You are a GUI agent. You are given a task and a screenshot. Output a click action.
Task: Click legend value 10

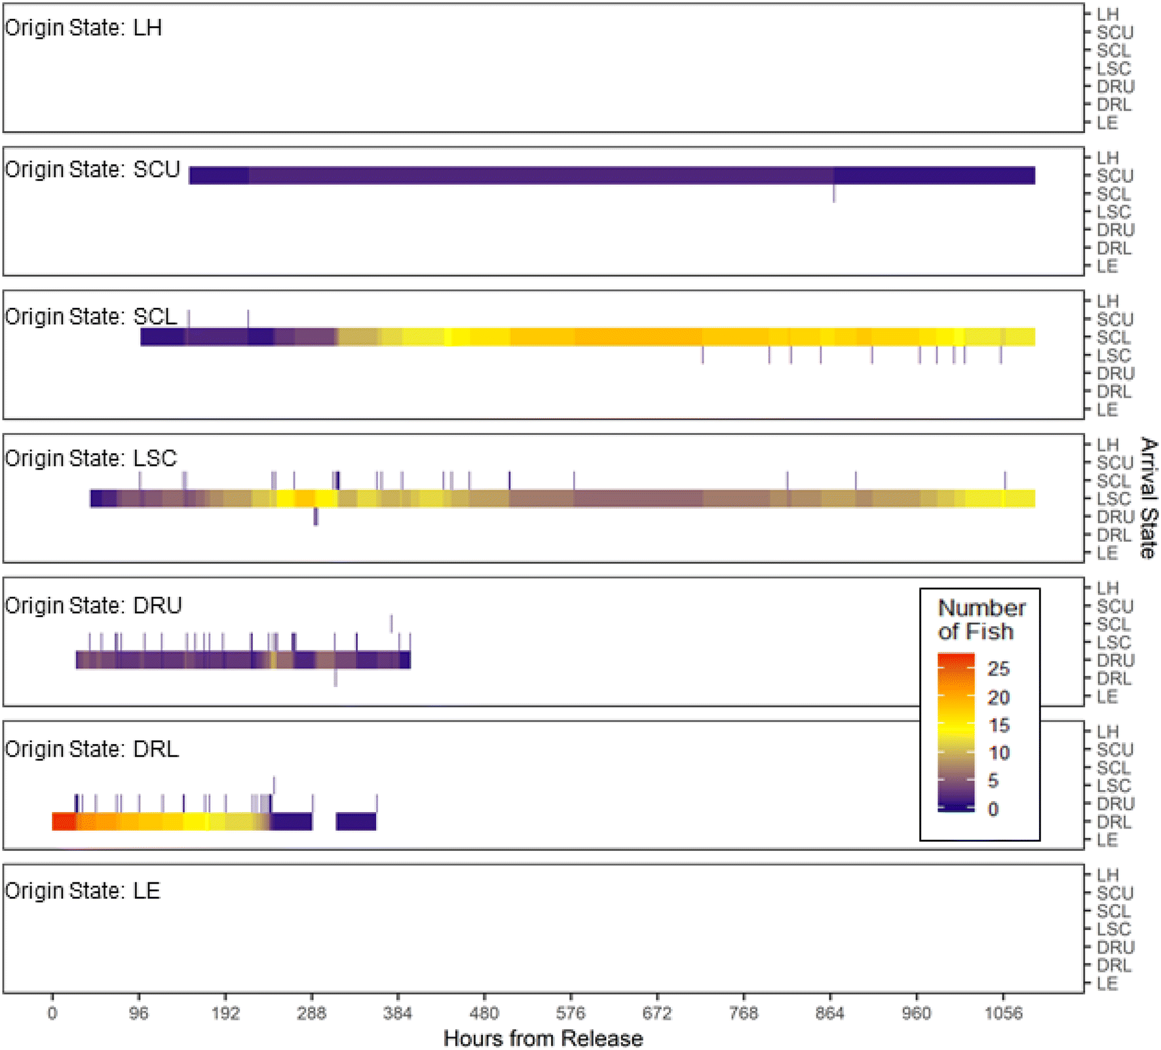(x=999, y=753)
